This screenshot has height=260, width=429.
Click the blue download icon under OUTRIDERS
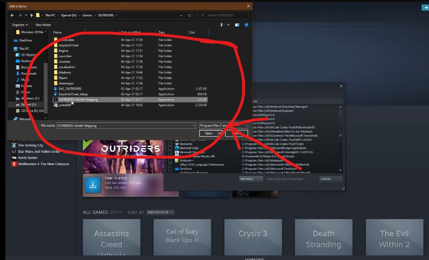[x=93, y=185]
